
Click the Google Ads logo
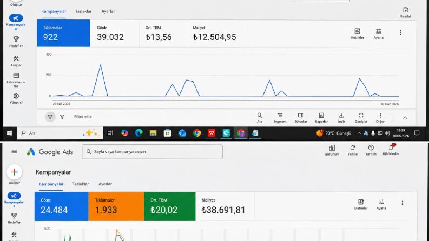50,152
